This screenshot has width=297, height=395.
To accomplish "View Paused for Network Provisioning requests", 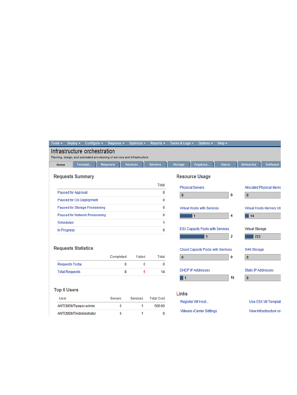I will [x=82, y=215].
